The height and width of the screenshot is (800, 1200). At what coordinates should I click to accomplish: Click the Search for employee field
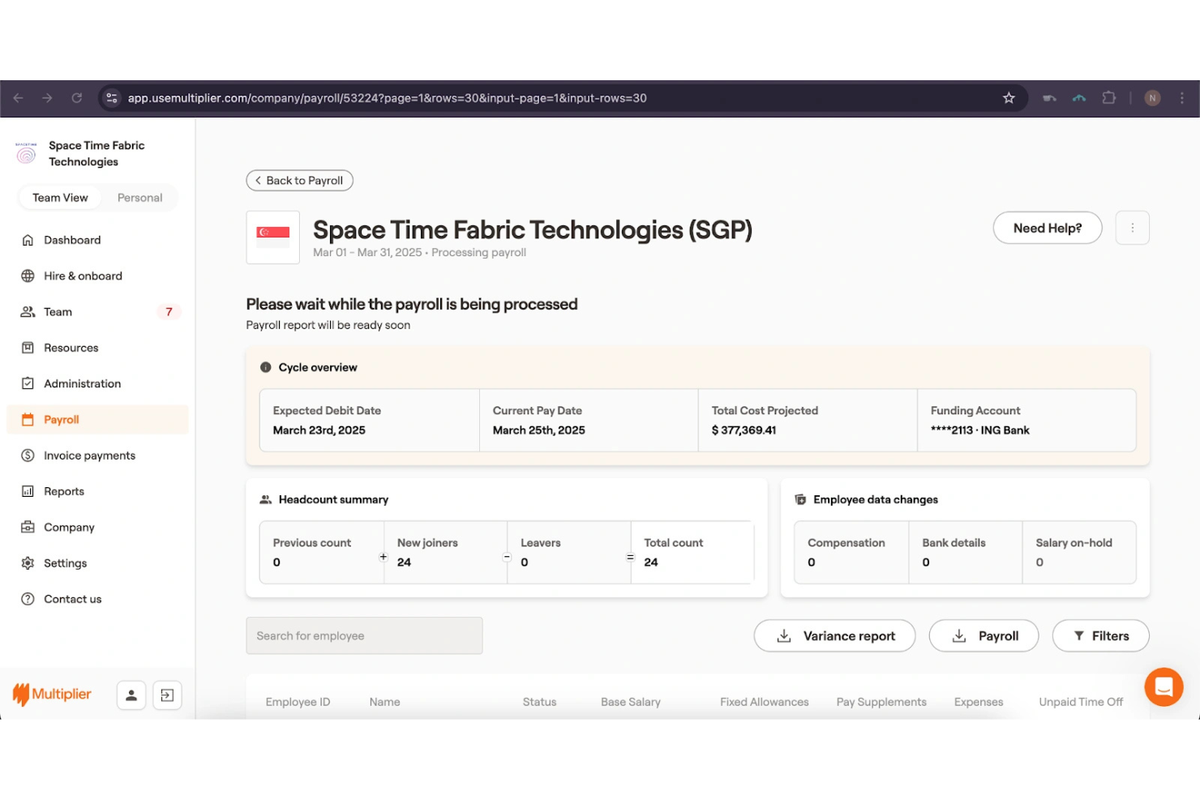[364, 636]
